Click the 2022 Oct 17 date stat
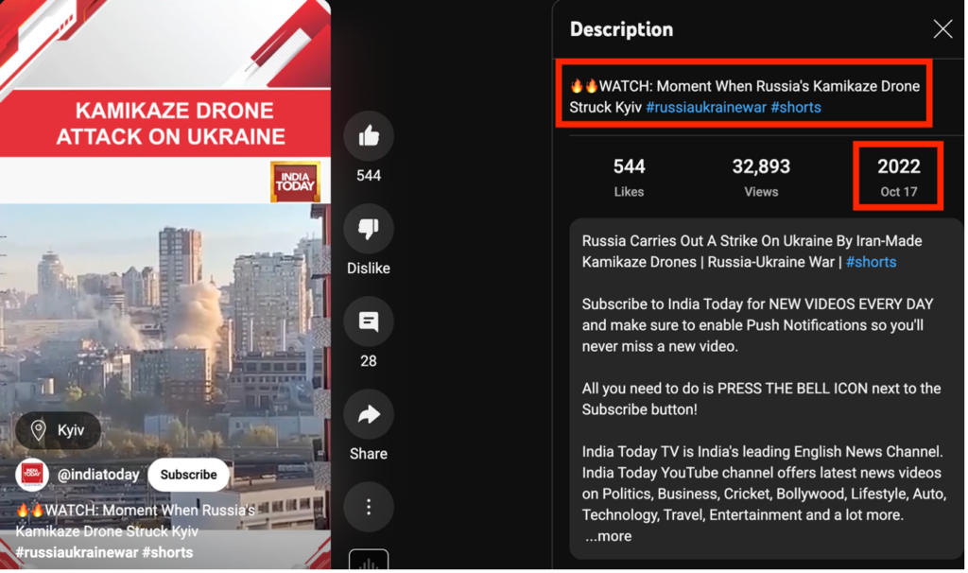 [x=898, y=177]
